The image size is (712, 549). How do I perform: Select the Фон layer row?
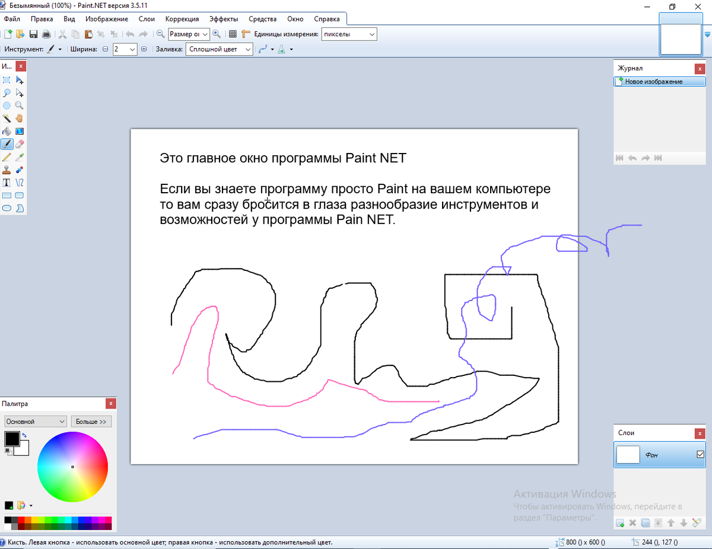tap(660, 455)
